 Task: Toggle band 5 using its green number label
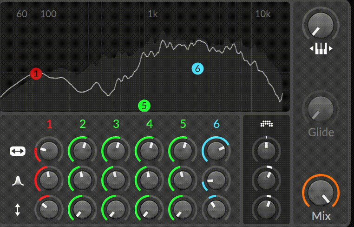click(x=183, y=124)
